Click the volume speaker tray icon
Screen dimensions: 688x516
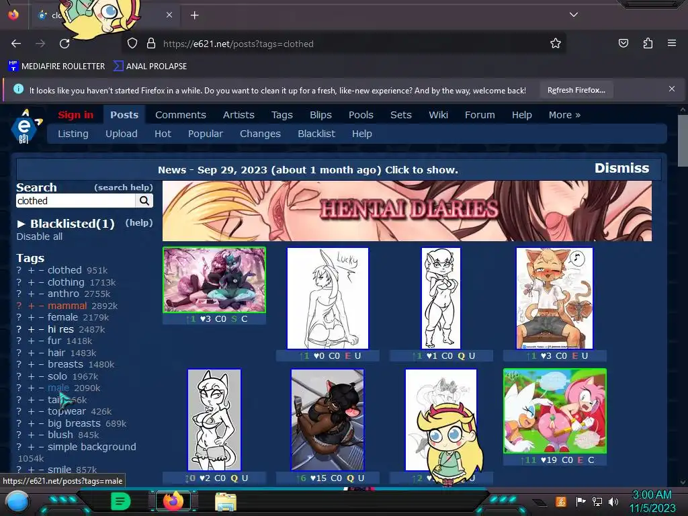[x=613, y=501]
